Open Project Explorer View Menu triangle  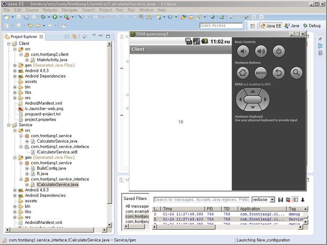(x=94, y=35)
